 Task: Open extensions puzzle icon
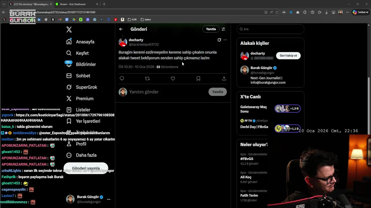[305, 12]
